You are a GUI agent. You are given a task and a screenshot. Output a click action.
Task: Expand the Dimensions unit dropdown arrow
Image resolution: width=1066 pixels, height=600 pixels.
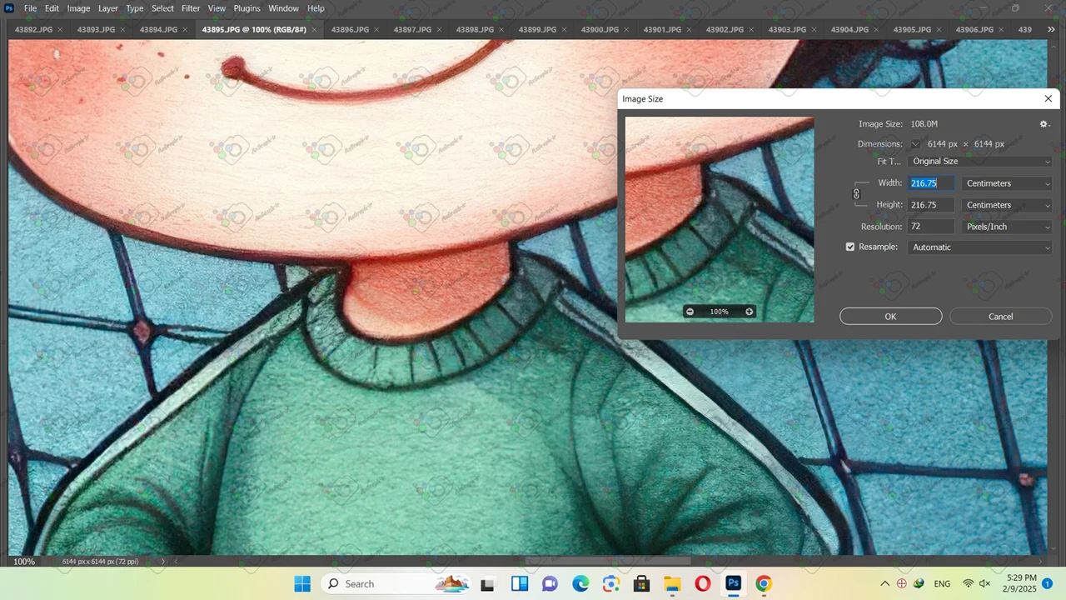tap(915, 144)
